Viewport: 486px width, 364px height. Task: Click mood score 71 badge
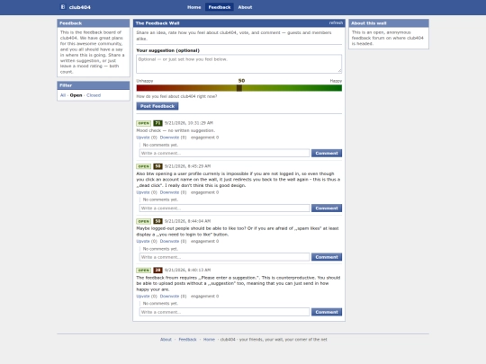tap(157, 123)
